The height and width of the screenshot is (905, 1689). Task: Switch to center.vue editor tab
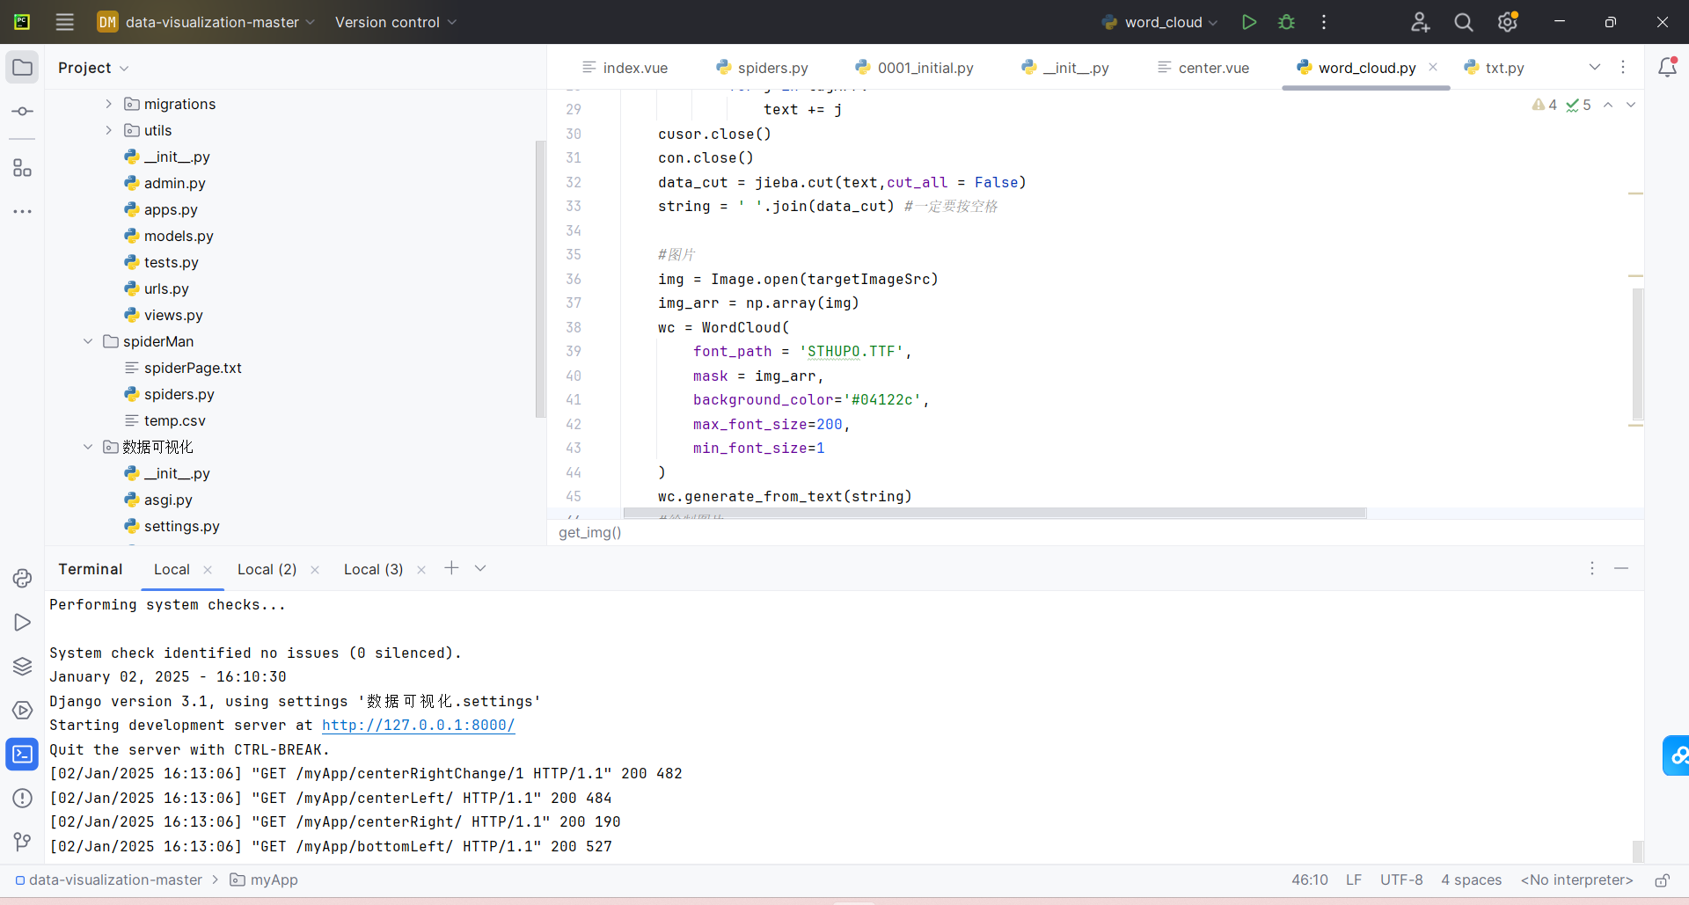(1203, 68)
